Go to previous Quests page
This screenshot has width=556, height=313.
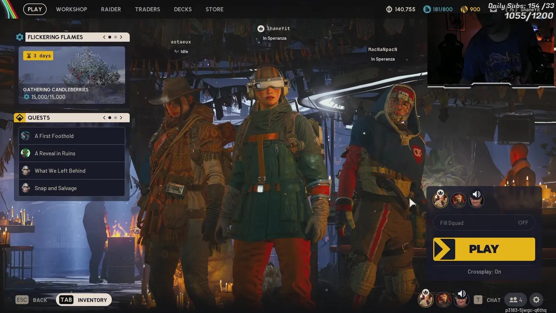pyautogui.click(x=104, y=118)
